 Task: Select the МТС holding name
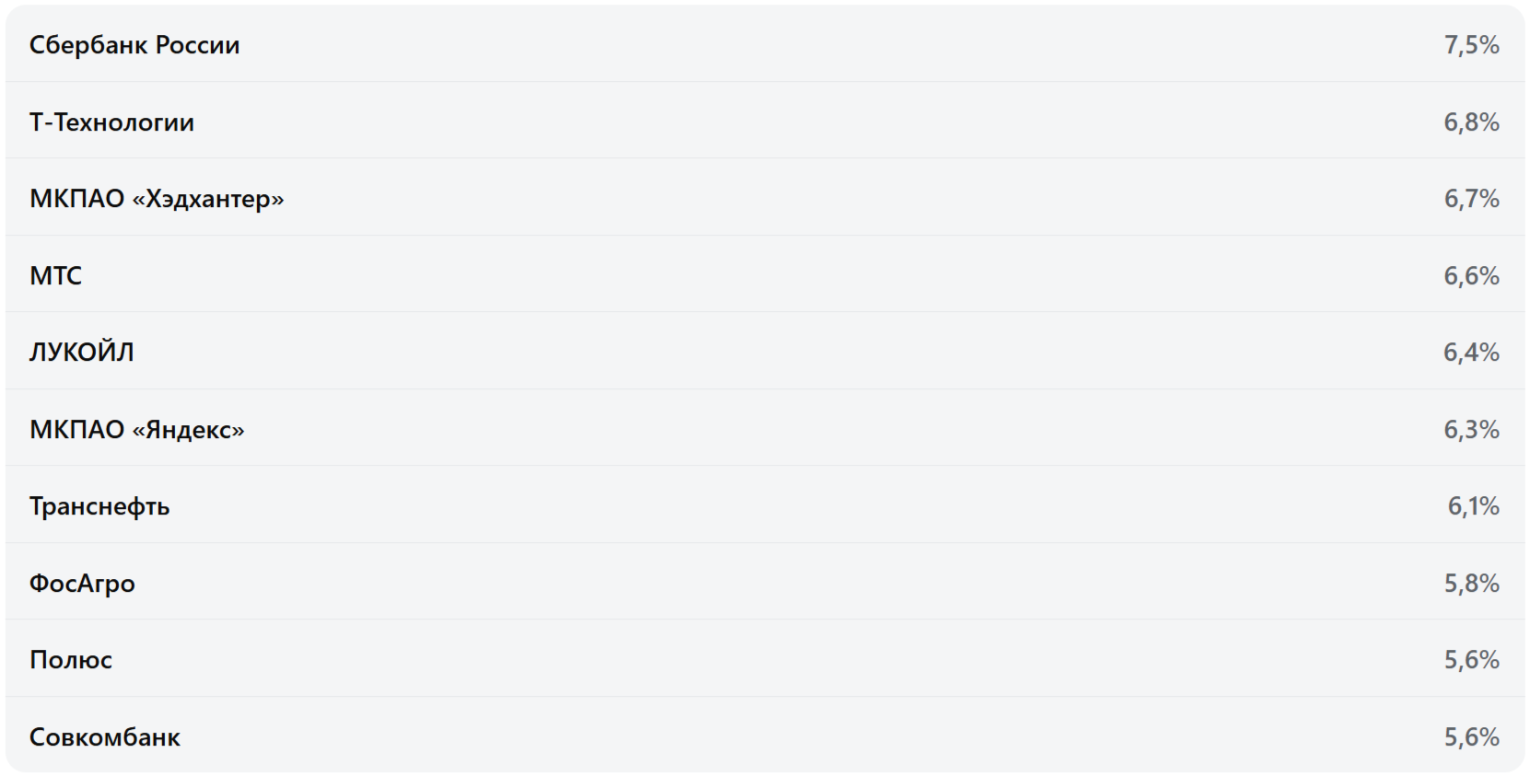tap(55, 276)
